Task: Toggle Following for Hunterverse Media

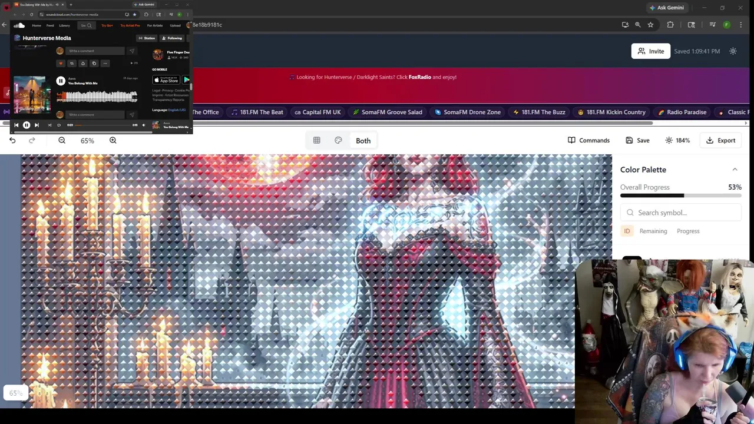Action: click(172, 38)
